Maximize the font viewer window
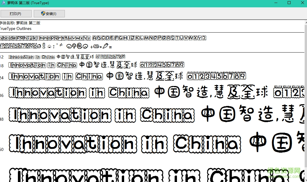 click(x=289, y=3)
